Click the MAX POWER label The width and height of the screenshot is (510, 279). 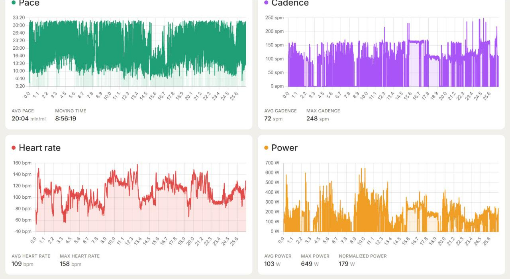coord(315,256)
